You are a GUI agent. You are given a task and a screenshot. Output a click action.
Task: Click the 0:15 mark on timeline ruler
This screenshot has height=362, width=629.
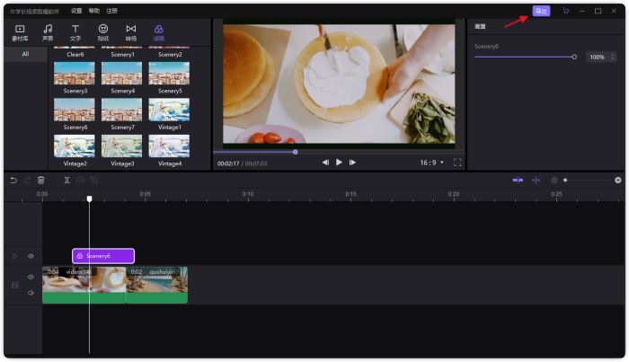[x=351, y=194]
